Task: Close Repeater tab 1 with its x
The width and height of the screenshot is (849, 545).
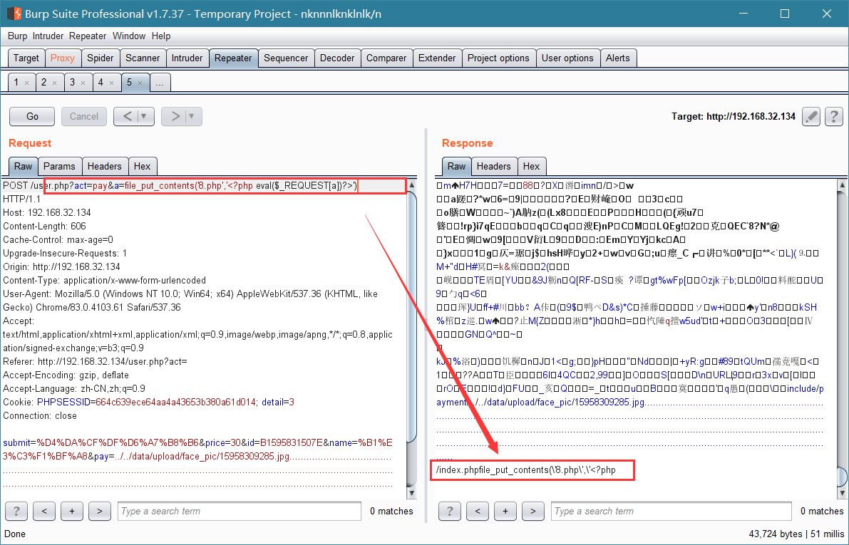Action: click(26, 83)
